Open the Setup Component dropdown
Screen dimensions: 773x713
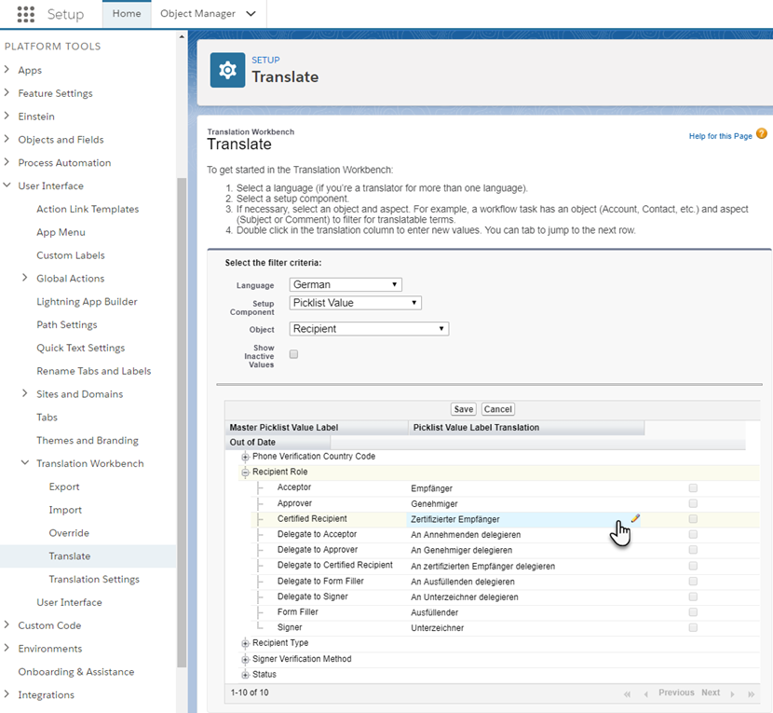coord(354,302)
